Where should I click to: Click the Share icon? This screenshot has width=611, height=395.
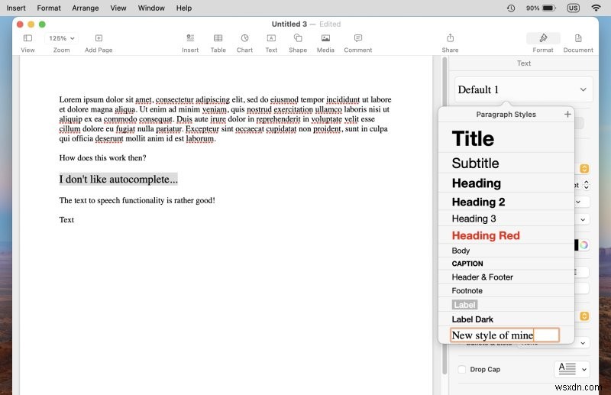click(x=450, y=38)
